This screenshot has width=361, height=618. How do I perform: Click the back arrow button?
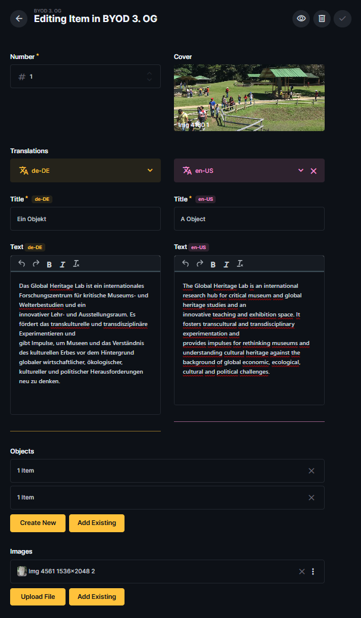click(x=19, y=18)
